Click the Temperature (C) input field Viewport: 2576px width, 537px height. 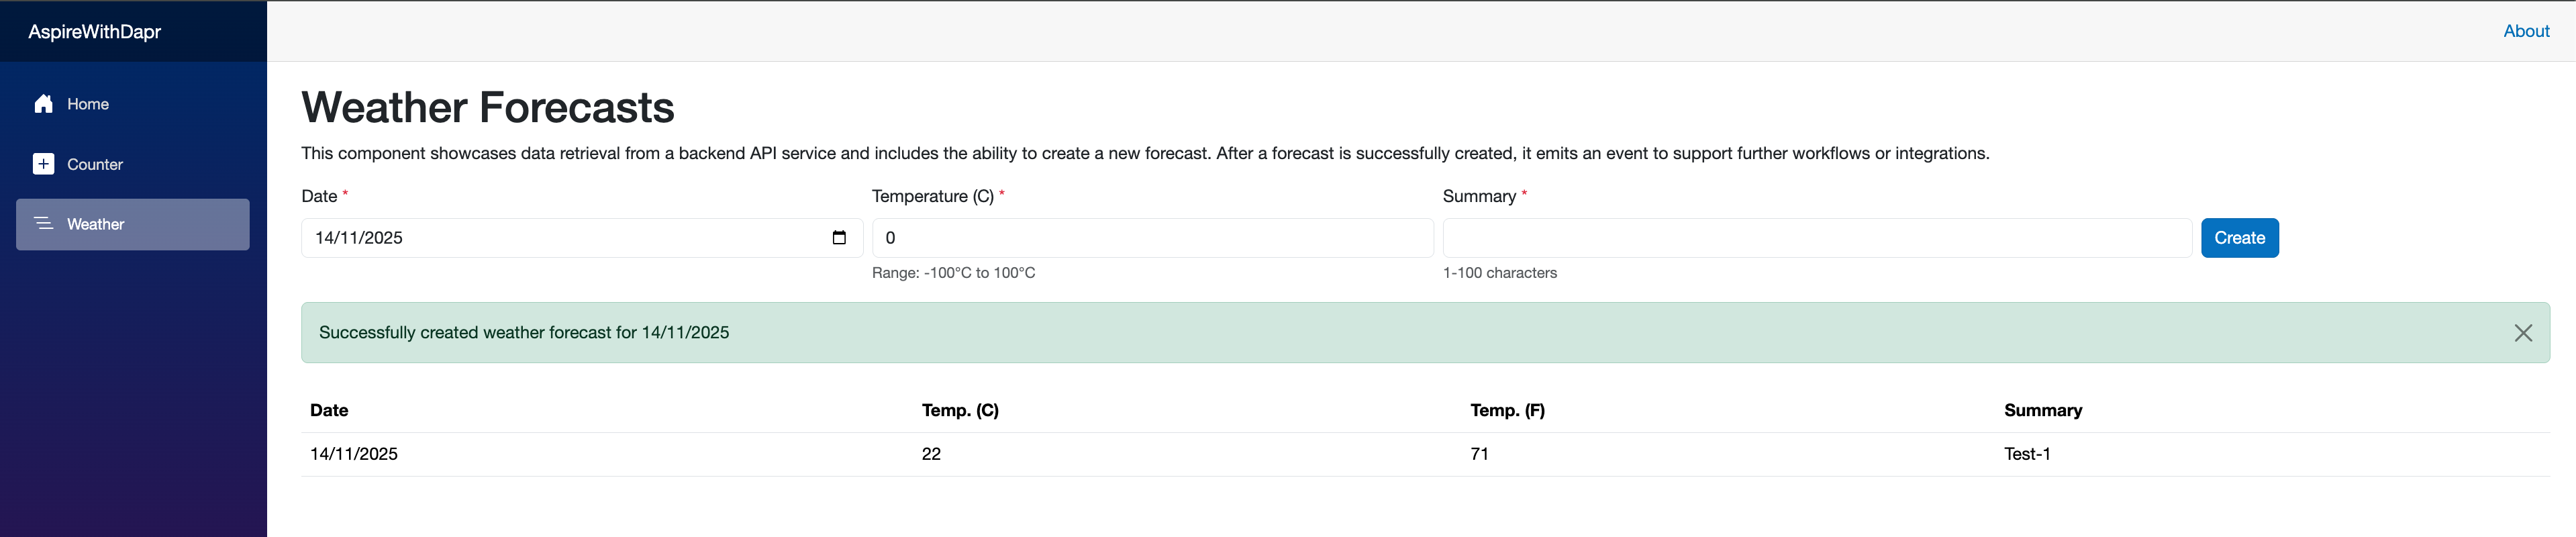pos(1152,238)
